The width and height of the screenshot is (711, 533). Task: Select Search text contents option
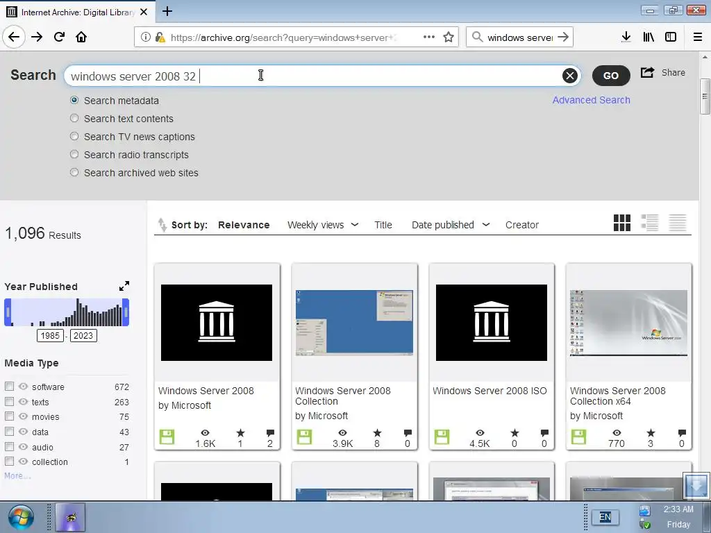pos(74,118)
